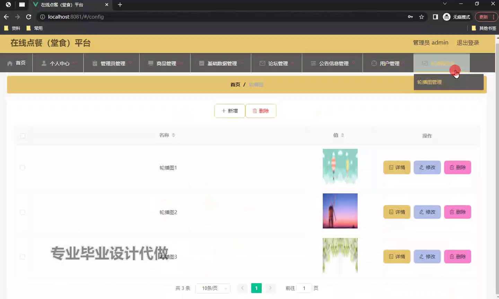This screenshot has height=299, width=499.
Task: Go to 首页 in navigation bar
Action: click(16, 63)
